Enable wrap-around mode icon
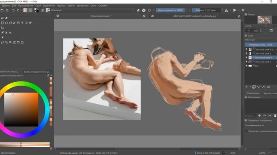277x155 pixels. tap(243, 10)
